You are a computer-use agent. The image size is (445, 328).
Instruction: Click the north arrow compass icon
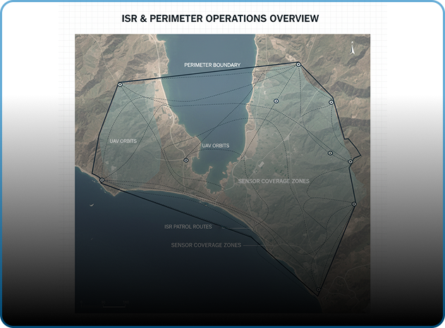(352, 48)
